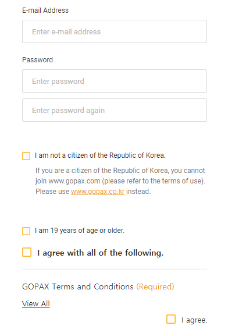The image size is (228, 329).
Task: Open the www.gopax.co.kr link
Action: [x=98, y=192]
